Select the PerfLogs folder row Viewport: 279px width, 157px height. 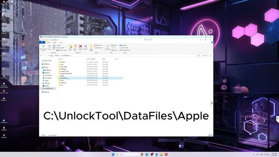(x=90, y=69)
